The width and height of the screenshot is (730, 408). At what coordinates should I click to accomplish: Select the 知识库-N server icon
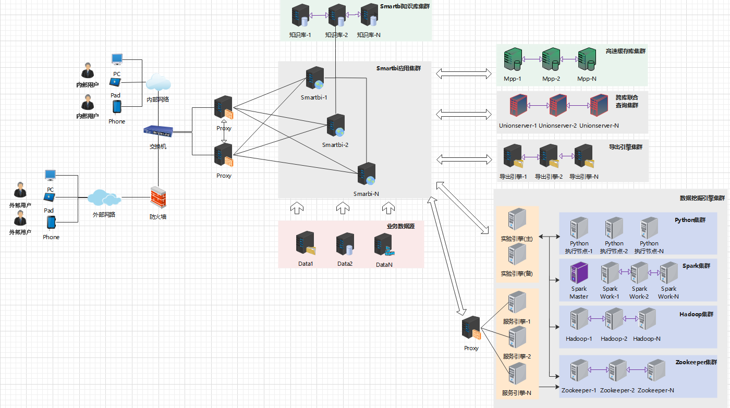[369, 15]
